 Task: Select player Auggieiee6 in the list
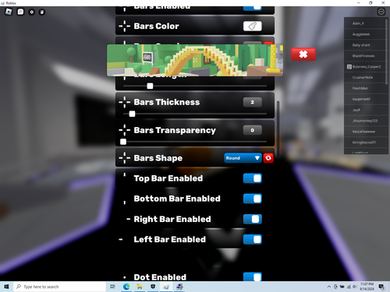click(364, 34)
